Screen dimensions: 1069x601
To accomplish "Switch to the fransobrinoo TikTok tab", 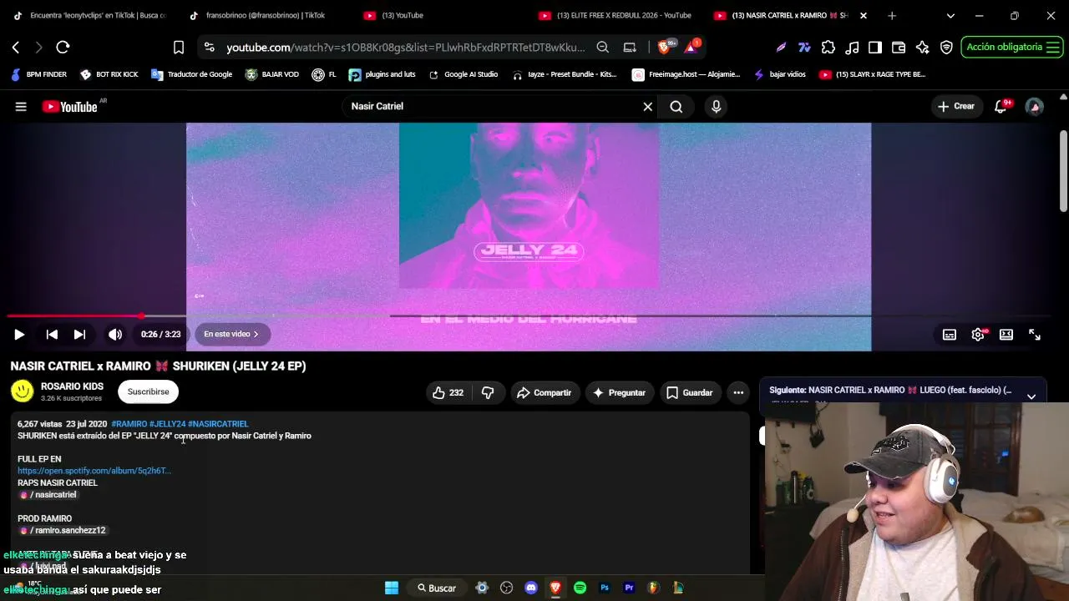I will coord(263,15).
